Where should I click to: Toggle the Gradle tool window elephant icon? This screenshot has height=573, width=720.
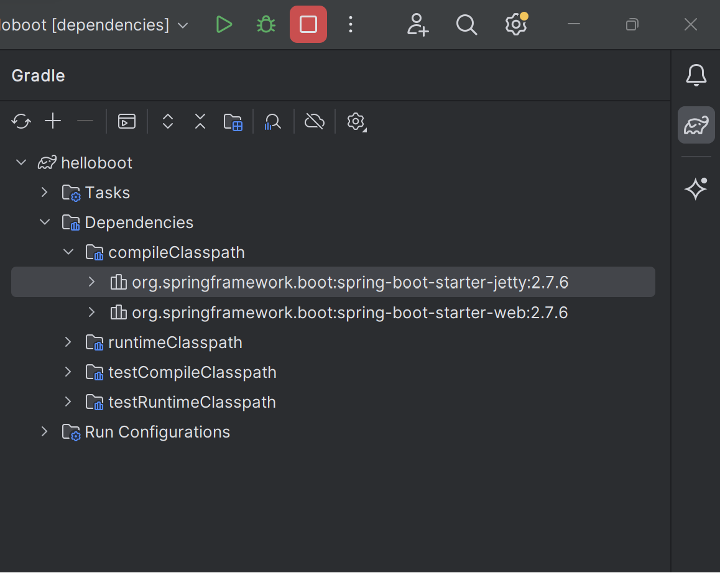tap(696, 125)
